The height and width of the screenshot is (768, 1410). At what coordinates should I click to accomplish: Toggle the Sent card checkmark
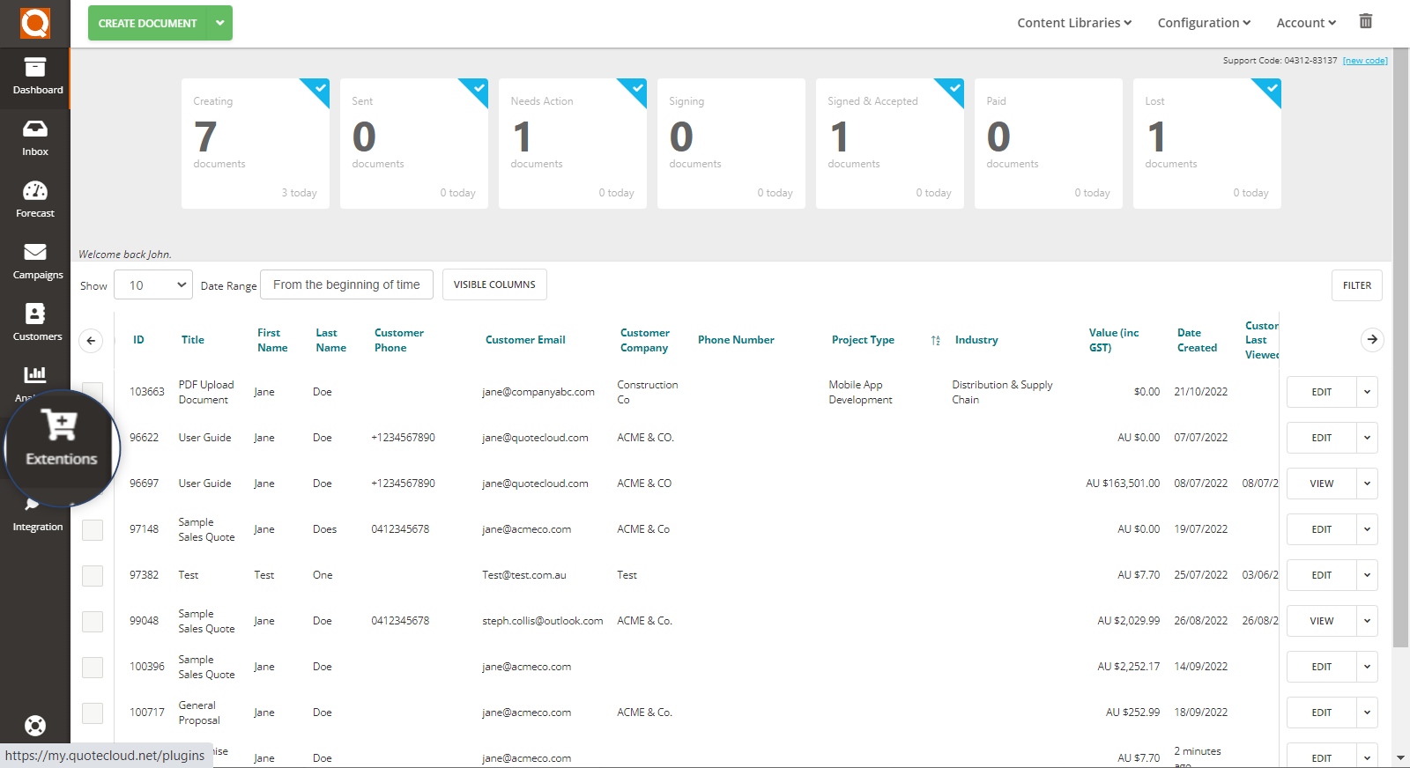479,88
